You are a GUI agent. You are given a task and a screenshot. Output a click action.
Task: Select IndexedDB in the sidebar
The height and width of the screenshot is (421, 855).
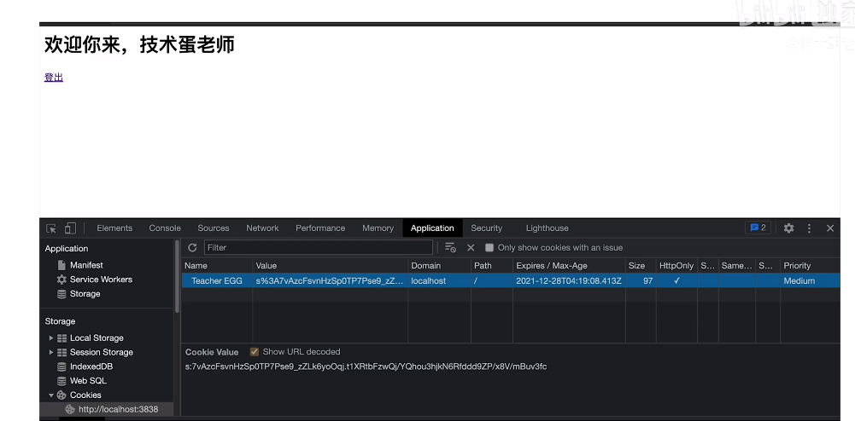91,366
